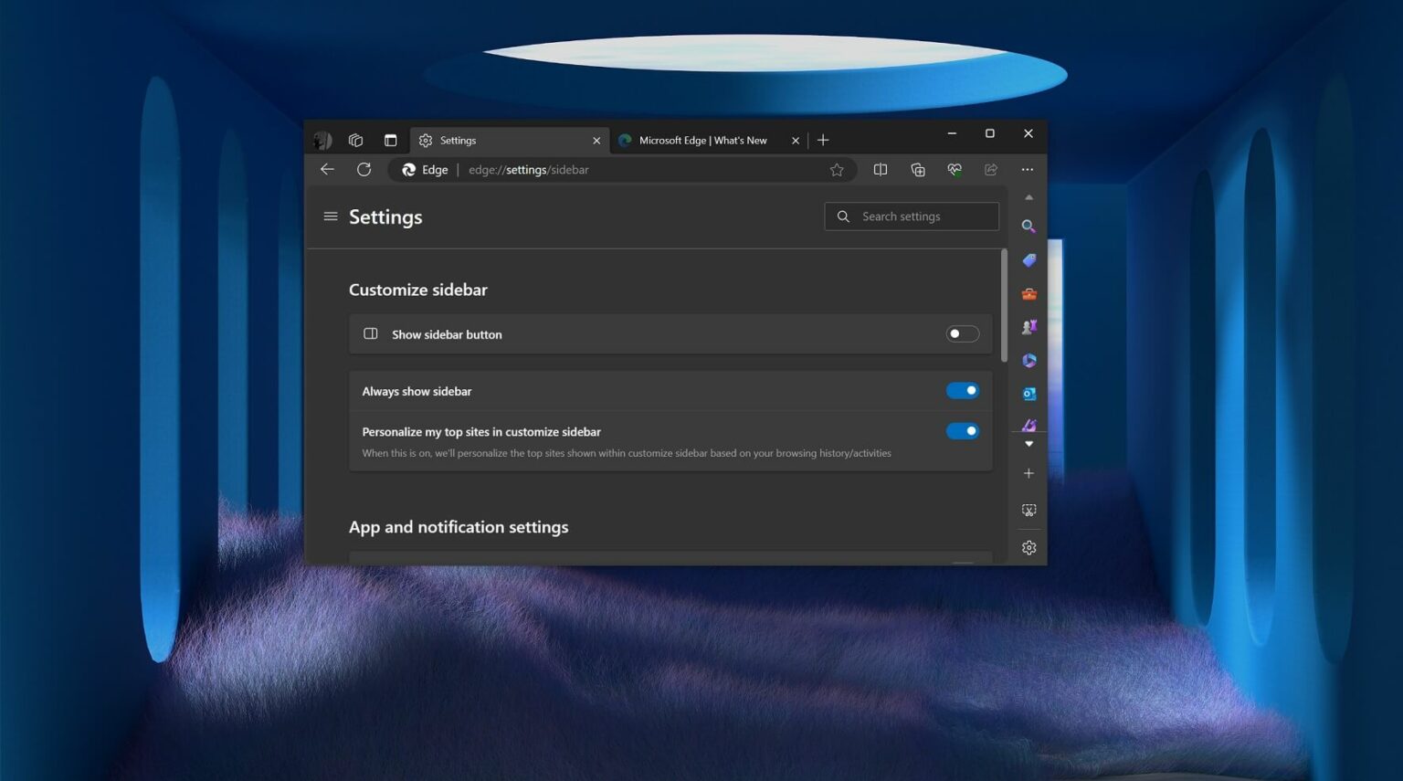Add an app to the sidebar with plus
The height and width of the screenshot is (781, 1403).
1029,473
